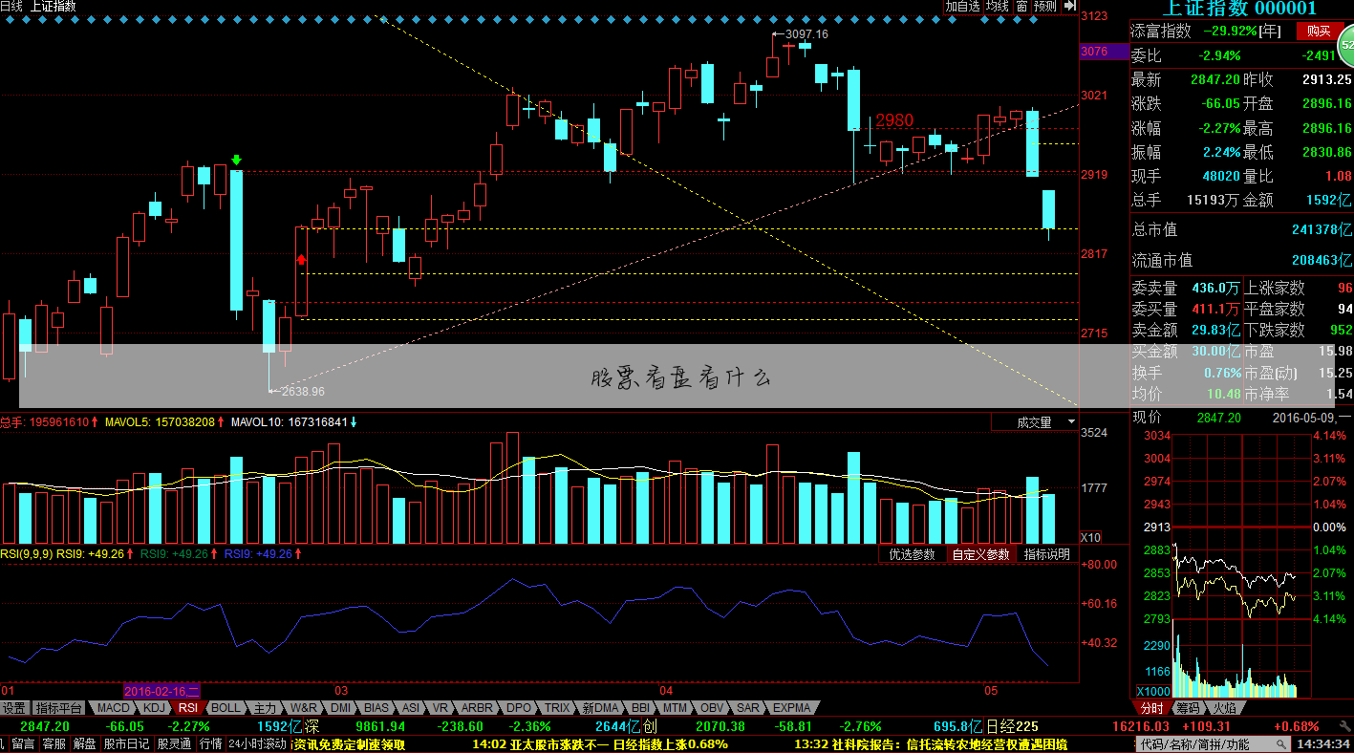Click the 上证指数 000001 title

[x=1238, y=9]
